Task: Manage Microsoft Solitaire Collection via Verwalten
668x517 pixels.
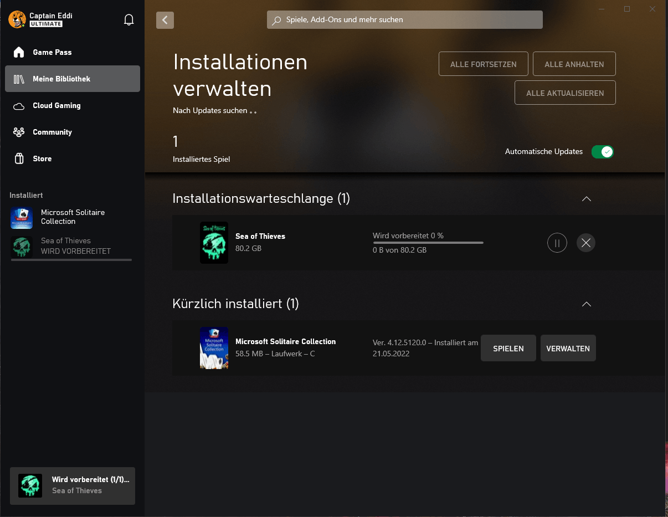Action: 568,349
